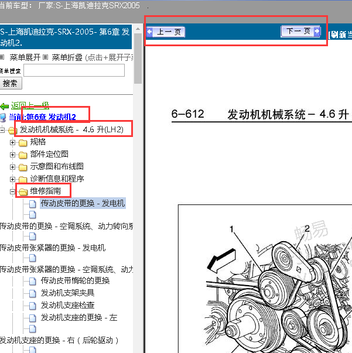Open 发动机支座的更换 - 右（后轮驱动） entry
352x353 pixels.
click(x=59, y=340)
